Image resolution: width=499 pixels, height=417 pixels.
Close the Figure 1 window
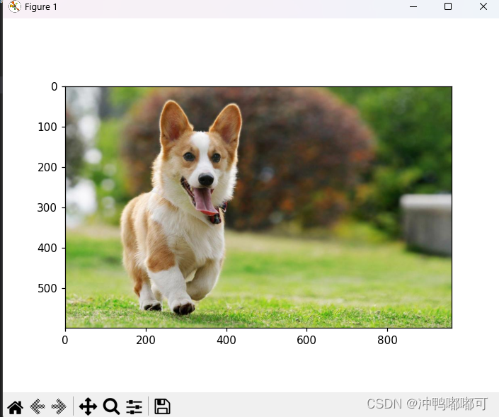483,6
